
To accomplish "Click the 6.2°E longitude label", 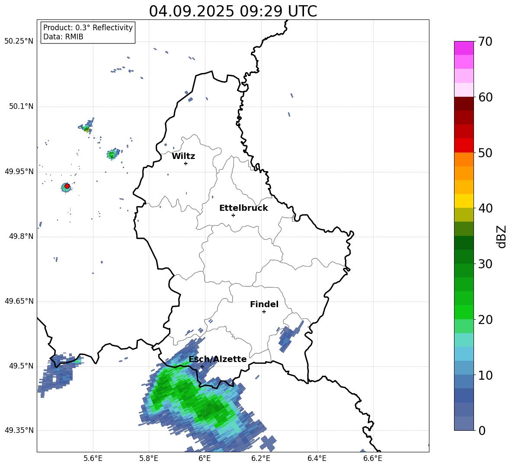I will (x=261, y=458).
